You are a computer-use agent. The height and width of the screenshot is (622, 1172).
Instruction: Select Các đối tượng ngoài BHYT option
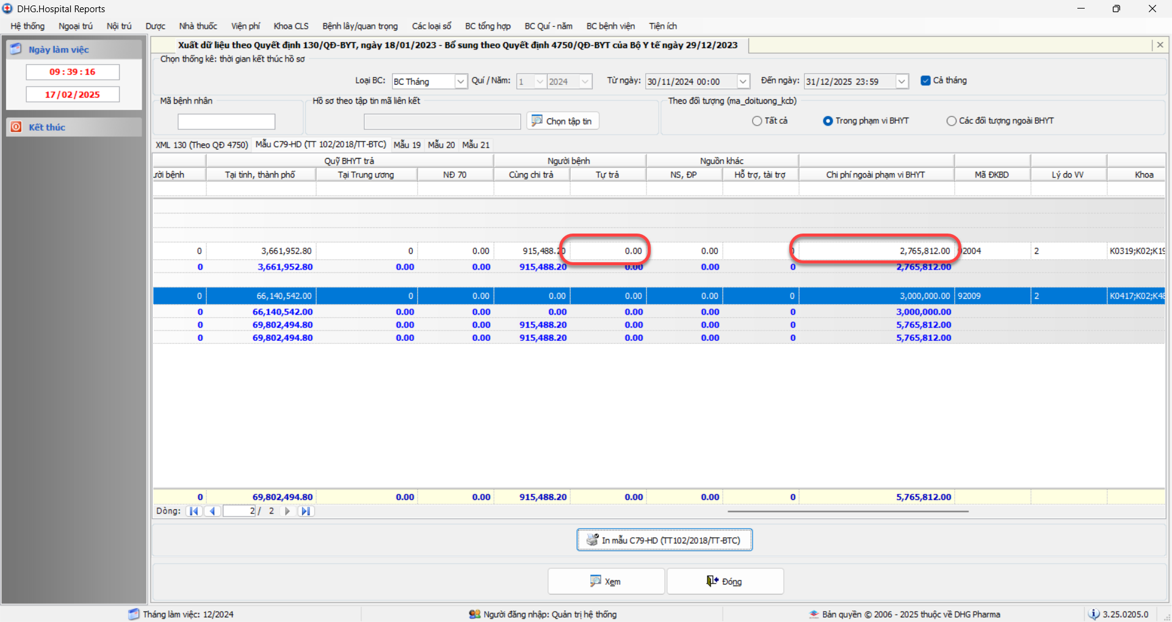pos(951,121)
